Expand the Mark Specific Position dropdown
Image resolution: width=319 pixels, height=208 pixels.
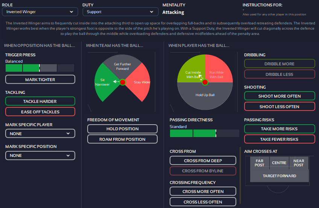(40, 155)
